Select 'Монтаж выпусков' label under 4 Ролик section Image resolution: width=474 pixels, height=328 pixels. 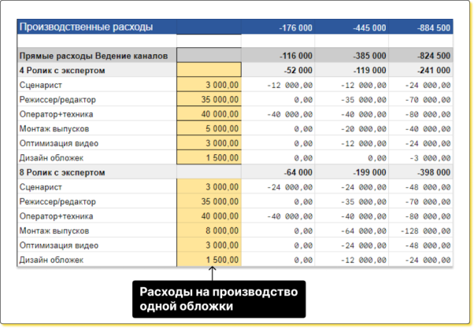pos(54,129)
